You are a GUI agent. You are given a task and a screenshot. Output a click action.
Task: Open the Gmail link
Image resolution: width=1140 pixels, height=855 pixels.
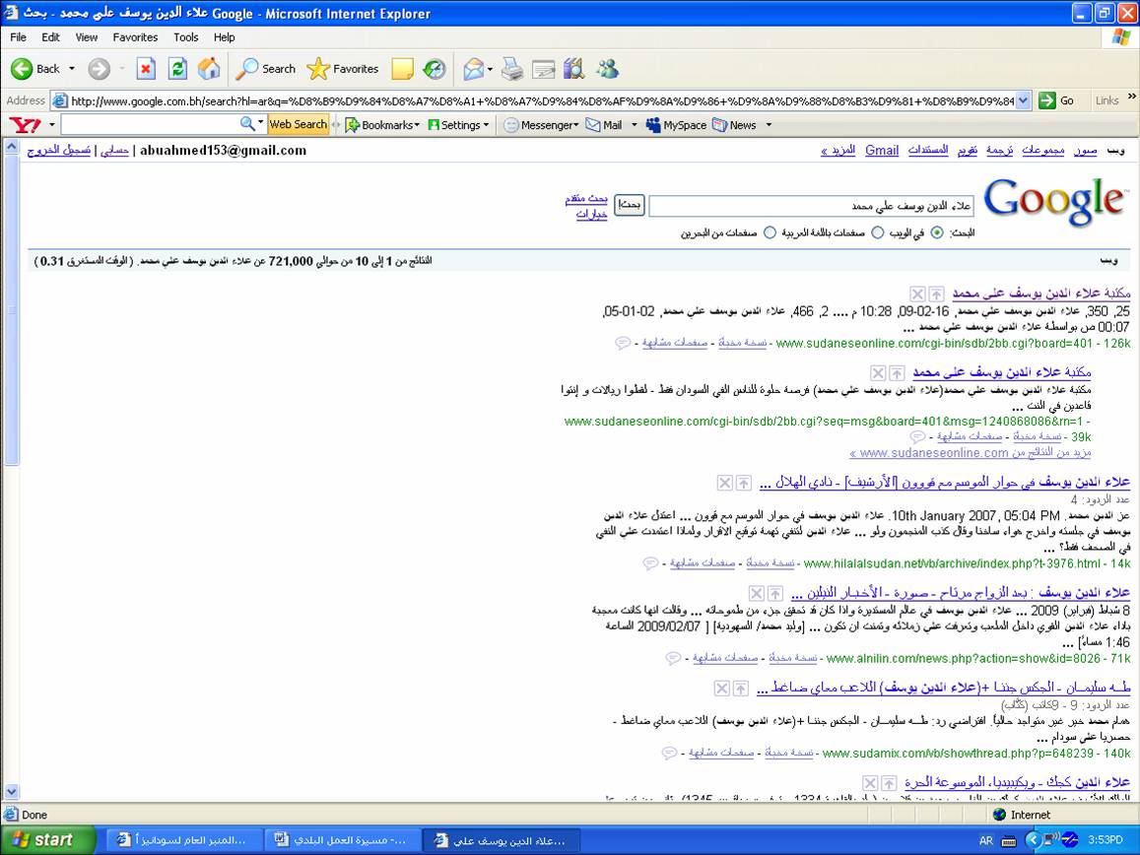click(882, 151)
